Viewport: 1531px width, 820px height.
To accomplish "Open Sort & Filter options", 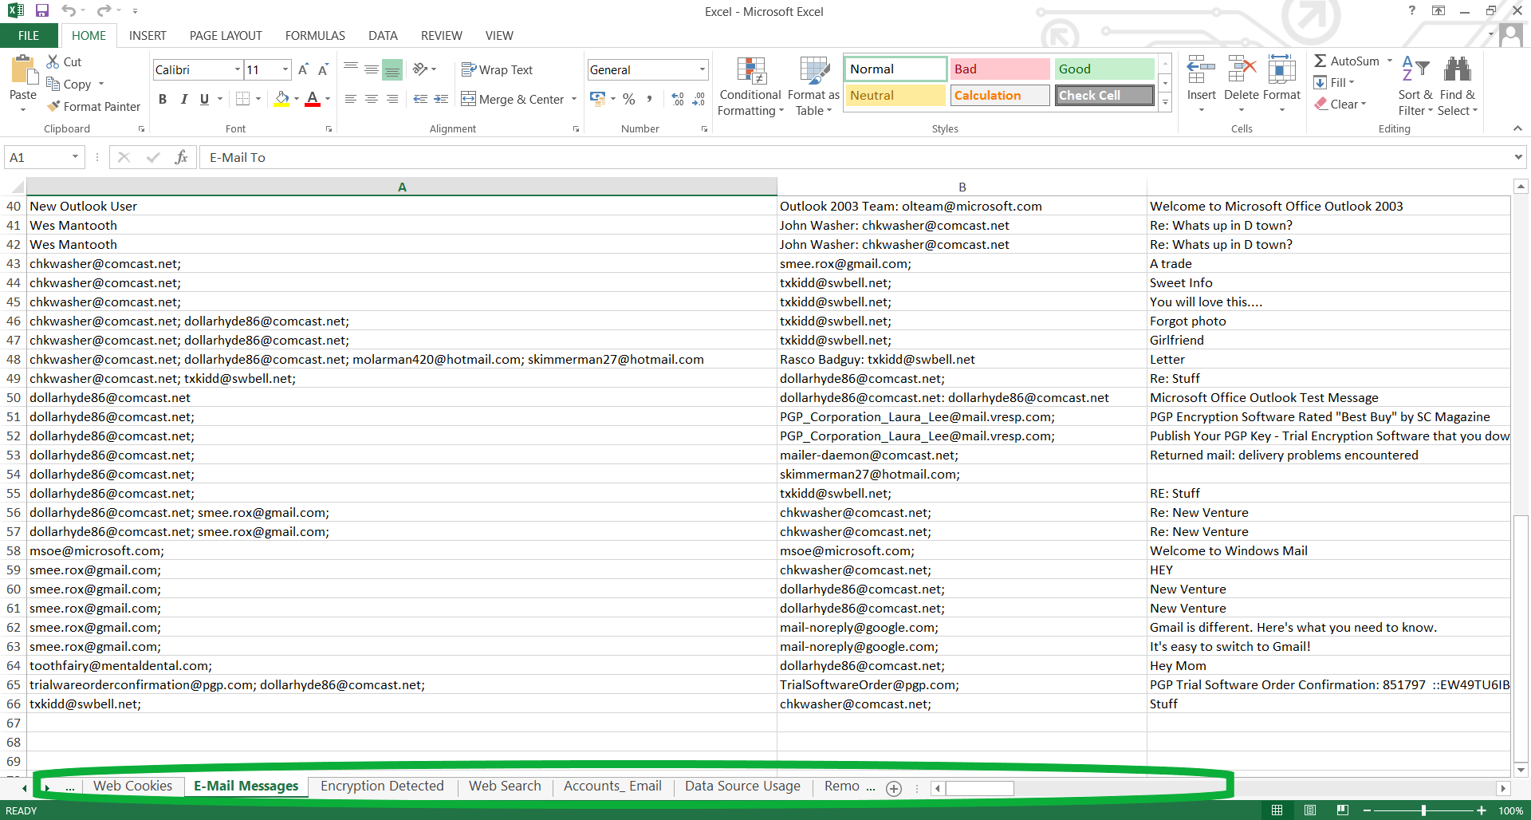I will coord(1415,86).
